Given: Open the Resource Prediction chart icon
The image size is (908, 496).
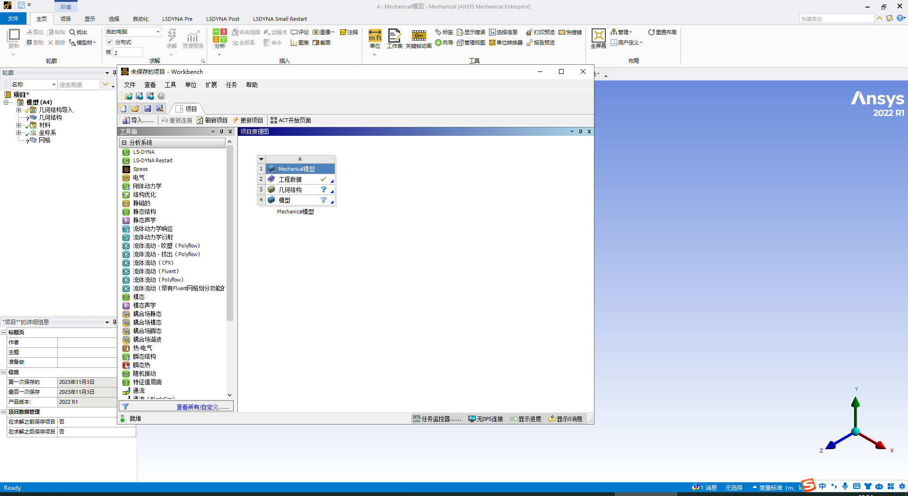Looking at the screenshot, I should tap(192, 36).
